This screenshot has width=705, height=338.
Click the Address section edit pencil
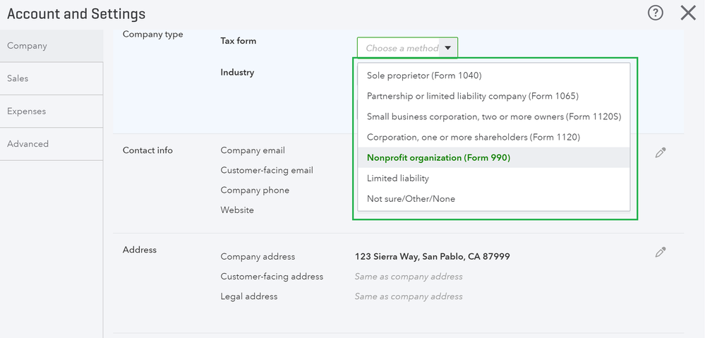(661, 252)
